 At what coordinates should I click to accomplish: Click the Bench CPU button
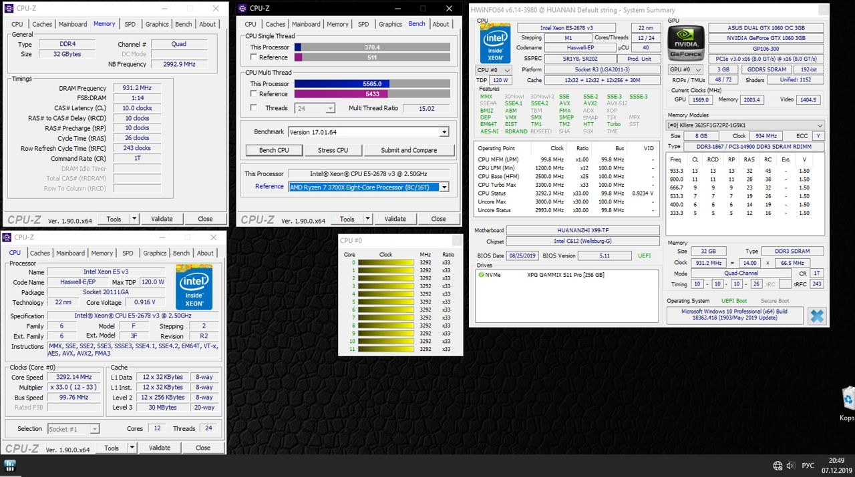click(x=274, y=150)
